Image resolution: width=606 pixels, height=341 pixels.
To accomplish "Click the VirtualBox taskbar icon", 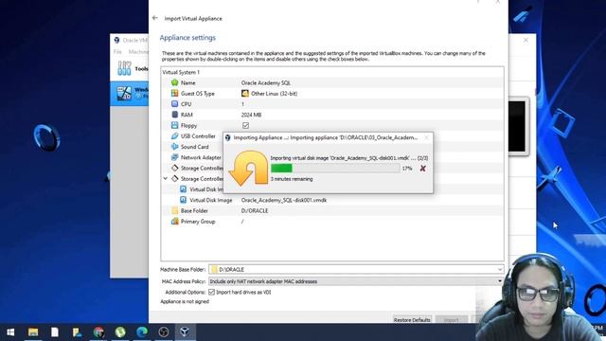I will 185,332.
